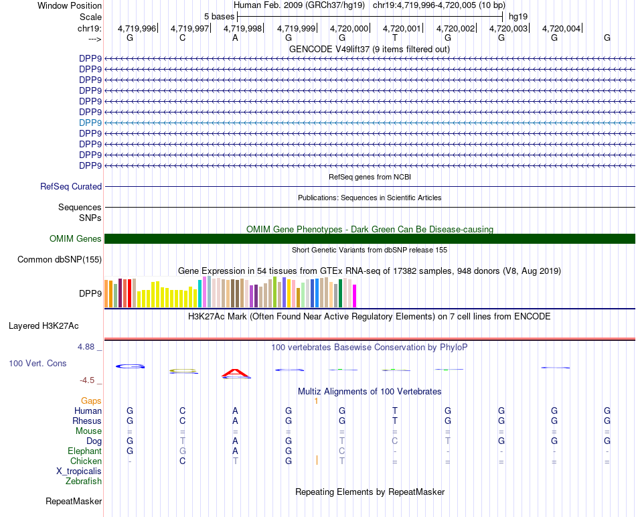Click the faded C base in the Dog row

click(x=395, y=441)
